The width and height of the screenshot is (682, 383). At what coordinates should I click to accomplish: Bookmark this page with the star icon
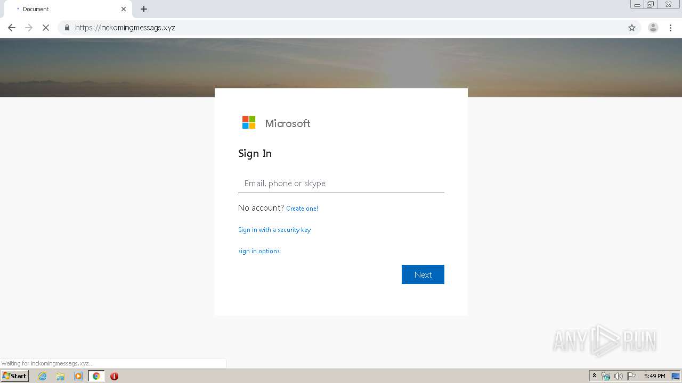632,28
